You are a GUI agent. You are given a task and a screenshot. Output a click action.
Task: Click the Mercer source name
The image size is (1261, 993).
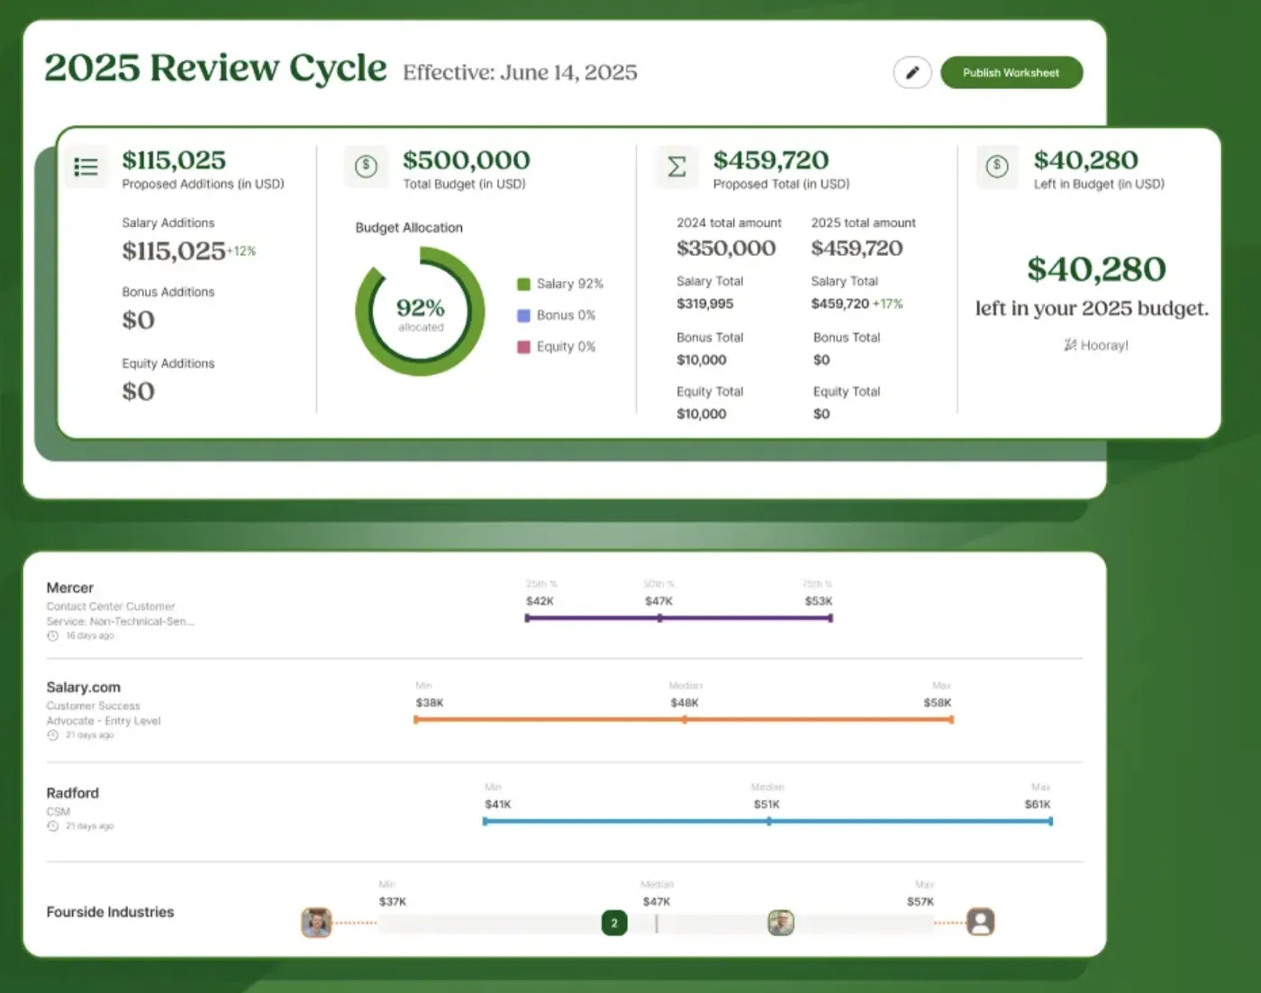click(x=69, y=588)
